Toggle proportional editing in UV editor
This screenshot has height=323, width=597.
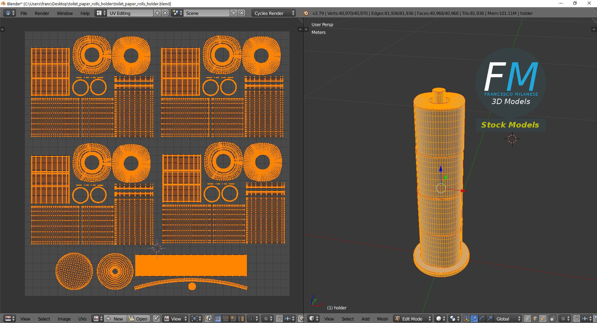coord(267,319)
